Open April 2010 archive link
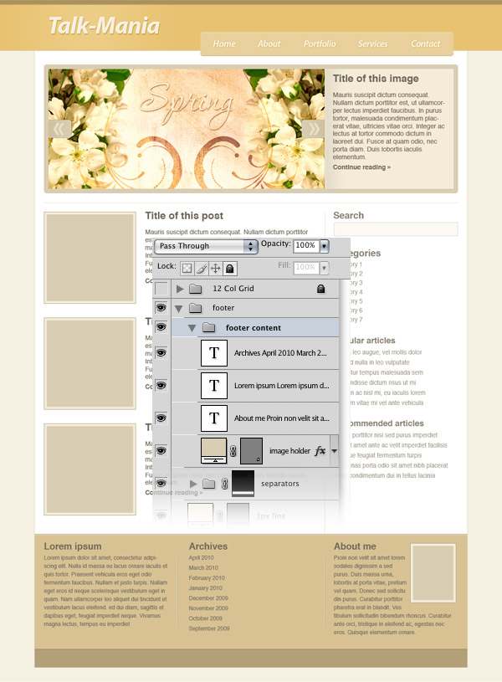This screenshot has width=502, height=682. pos(201,557)
